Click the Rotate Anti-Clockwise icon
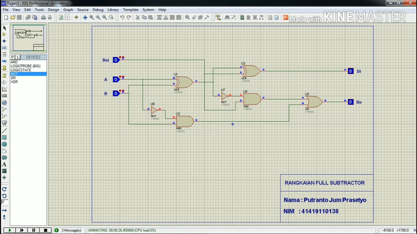 [x=4, y=196]
